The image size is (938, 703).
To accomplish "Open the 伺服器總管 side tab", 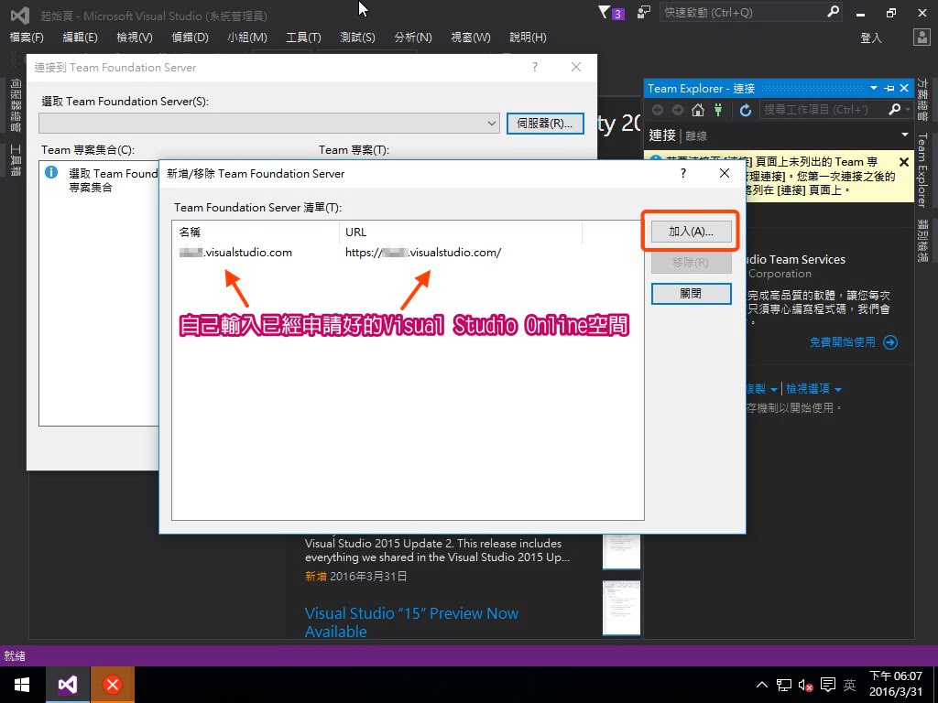I will click(16, 106).
